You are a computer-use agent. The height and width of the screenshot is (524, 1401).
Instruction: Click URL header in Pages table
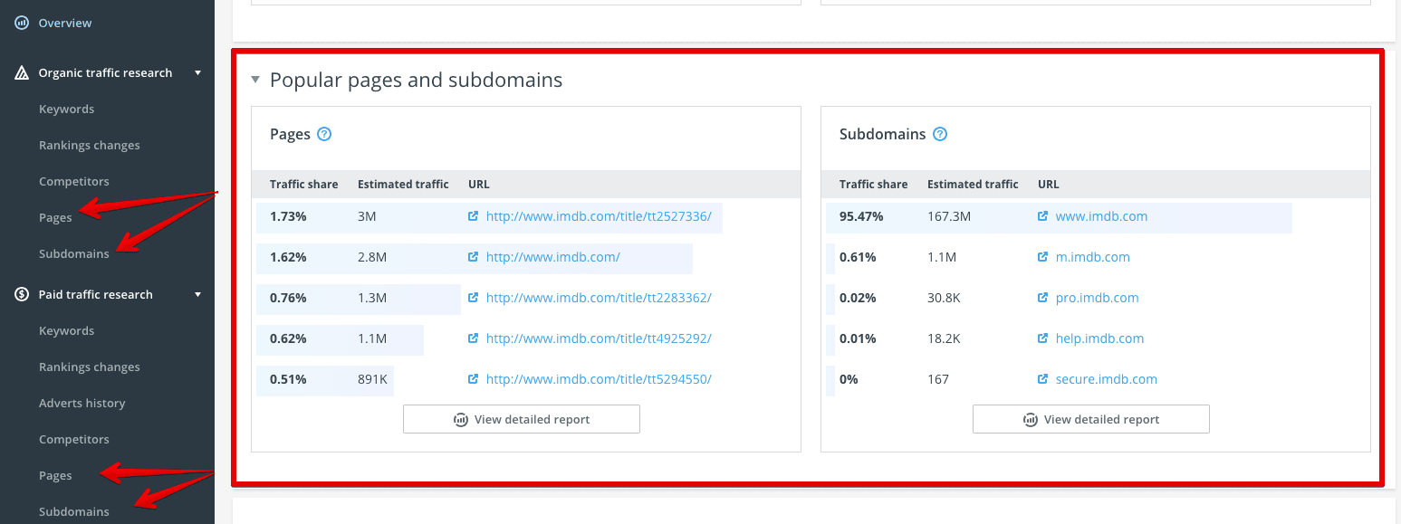(479, 184)
